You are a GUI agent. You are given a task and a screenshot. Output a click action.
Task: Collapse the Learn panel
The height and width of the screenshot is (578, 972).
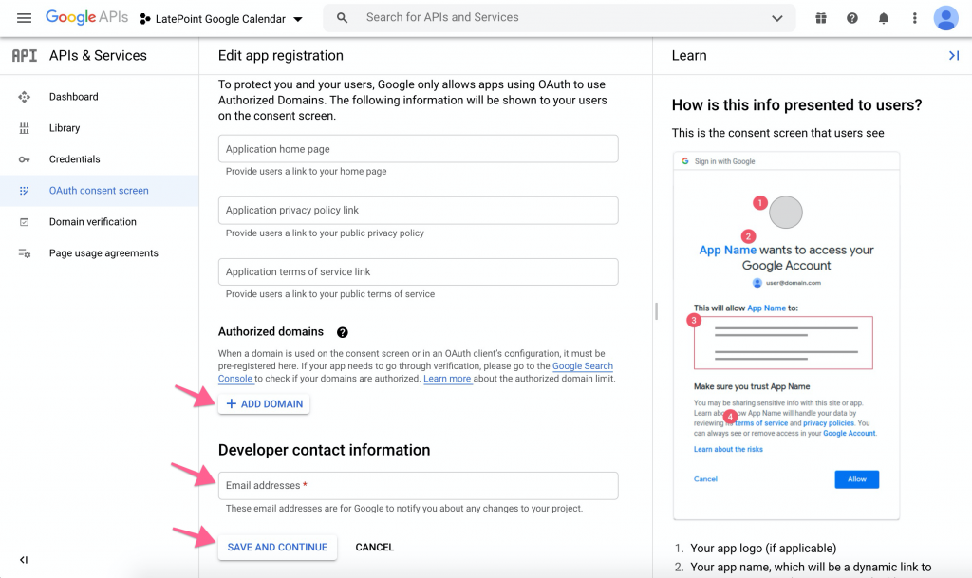coord(953,56)
